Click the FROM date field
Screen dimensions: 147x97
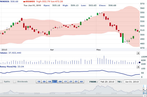[x=107, y=82]
